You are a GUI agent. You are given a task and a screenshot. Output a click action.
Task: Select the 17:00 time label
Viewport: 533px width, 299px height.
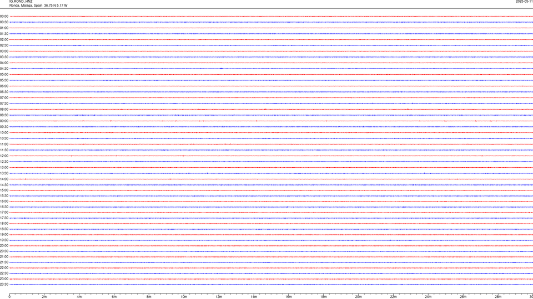[x=4, y=212]
